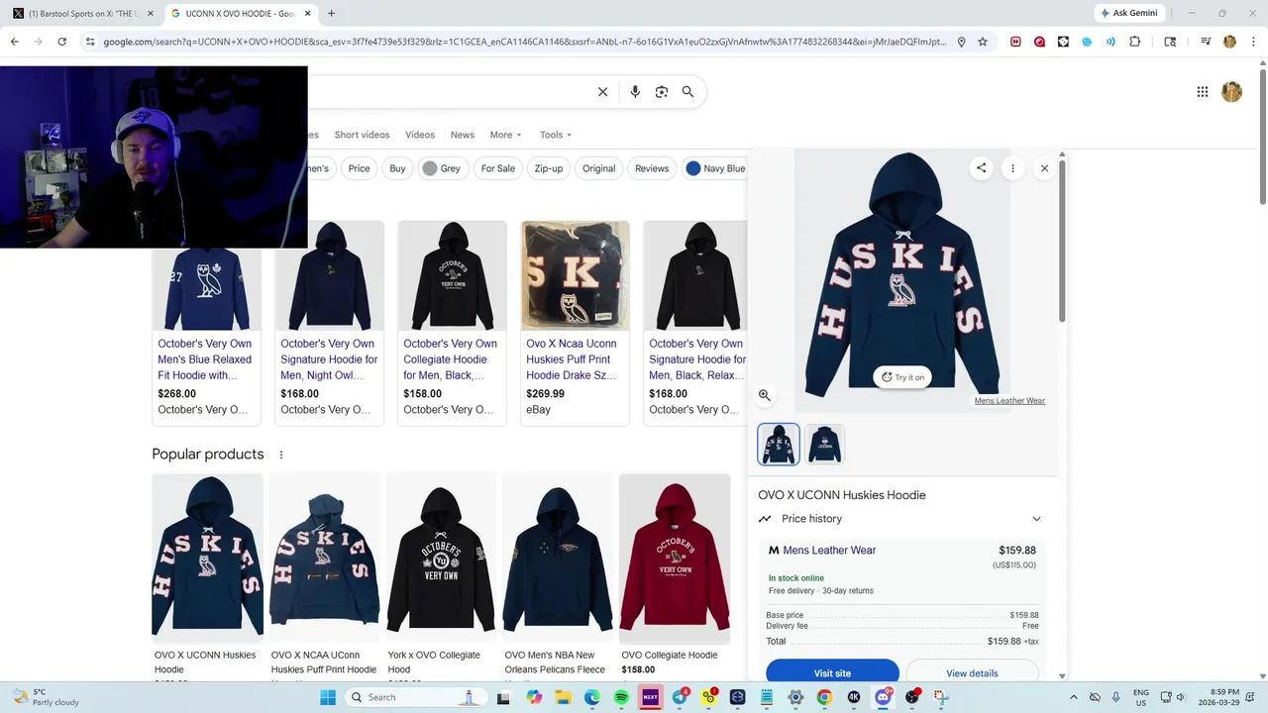Open the Tools dropdown
The height and width of the screenshot is (713, 1268).
click(x=556, y=135)
